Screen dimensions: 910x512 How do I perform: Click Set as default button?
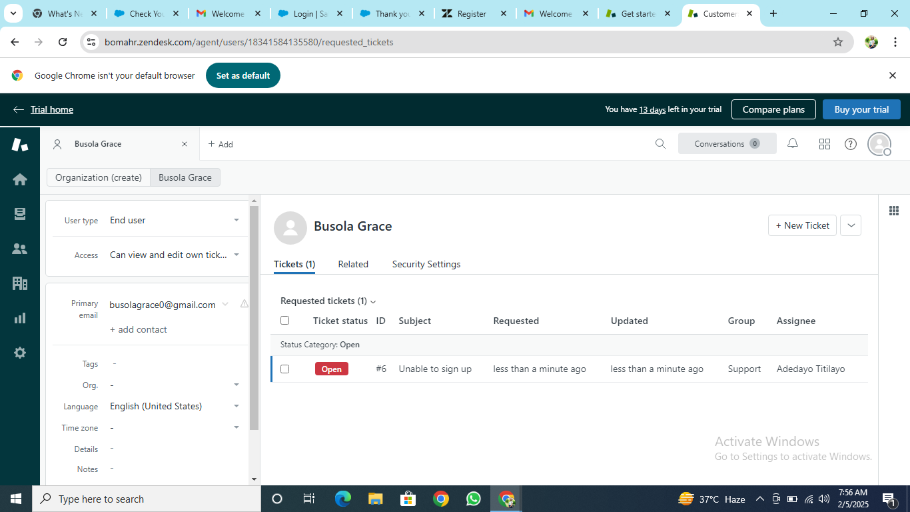[243, 75]
